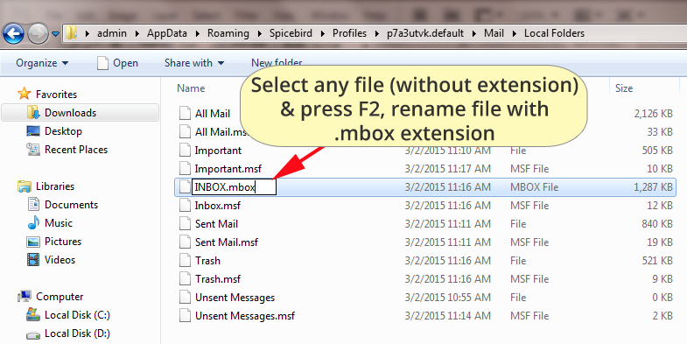Click file icon beside Unsent Messages
The height and width of the screenshot is (344, 687).
tap(186, 298)
